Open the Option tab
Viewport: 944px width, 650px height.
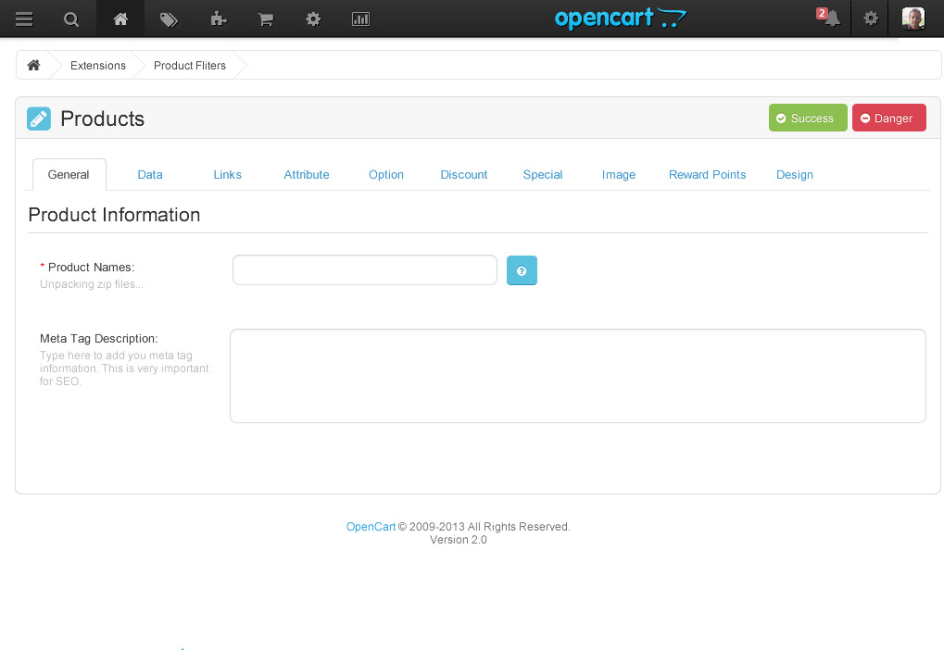point(386,174)
